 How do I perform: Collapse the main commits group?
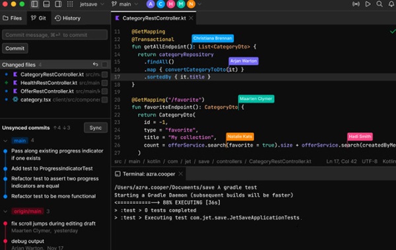pos(5,141)
